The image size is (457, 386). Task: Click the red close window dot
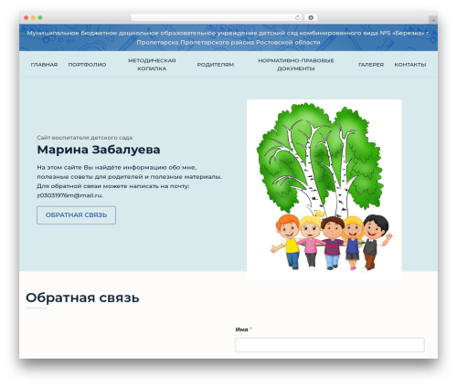click(27, 18)
